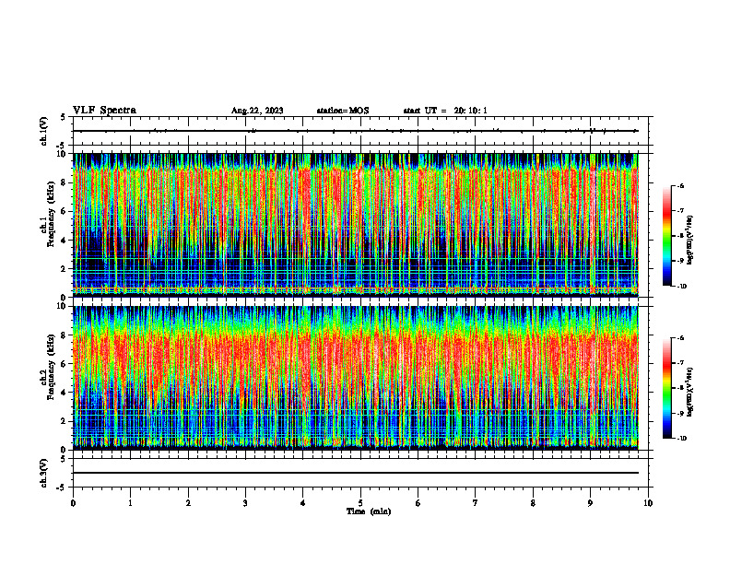Select the "start UT = 20:10: 1" text

point(445,111)
